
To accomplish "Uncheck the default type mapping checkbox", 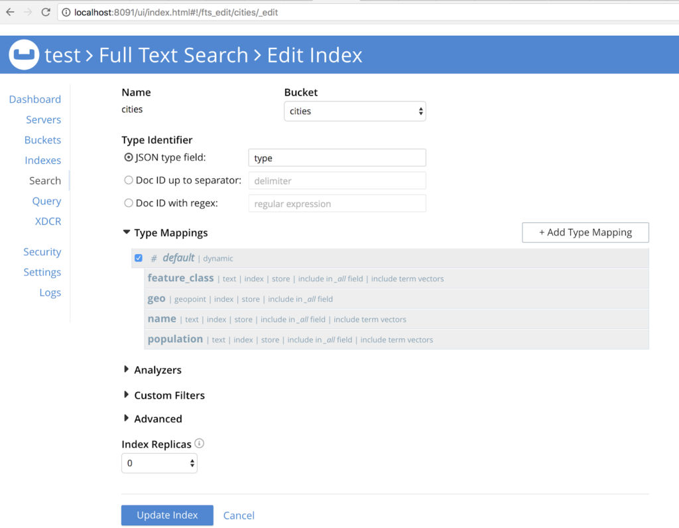I will 139,258.
